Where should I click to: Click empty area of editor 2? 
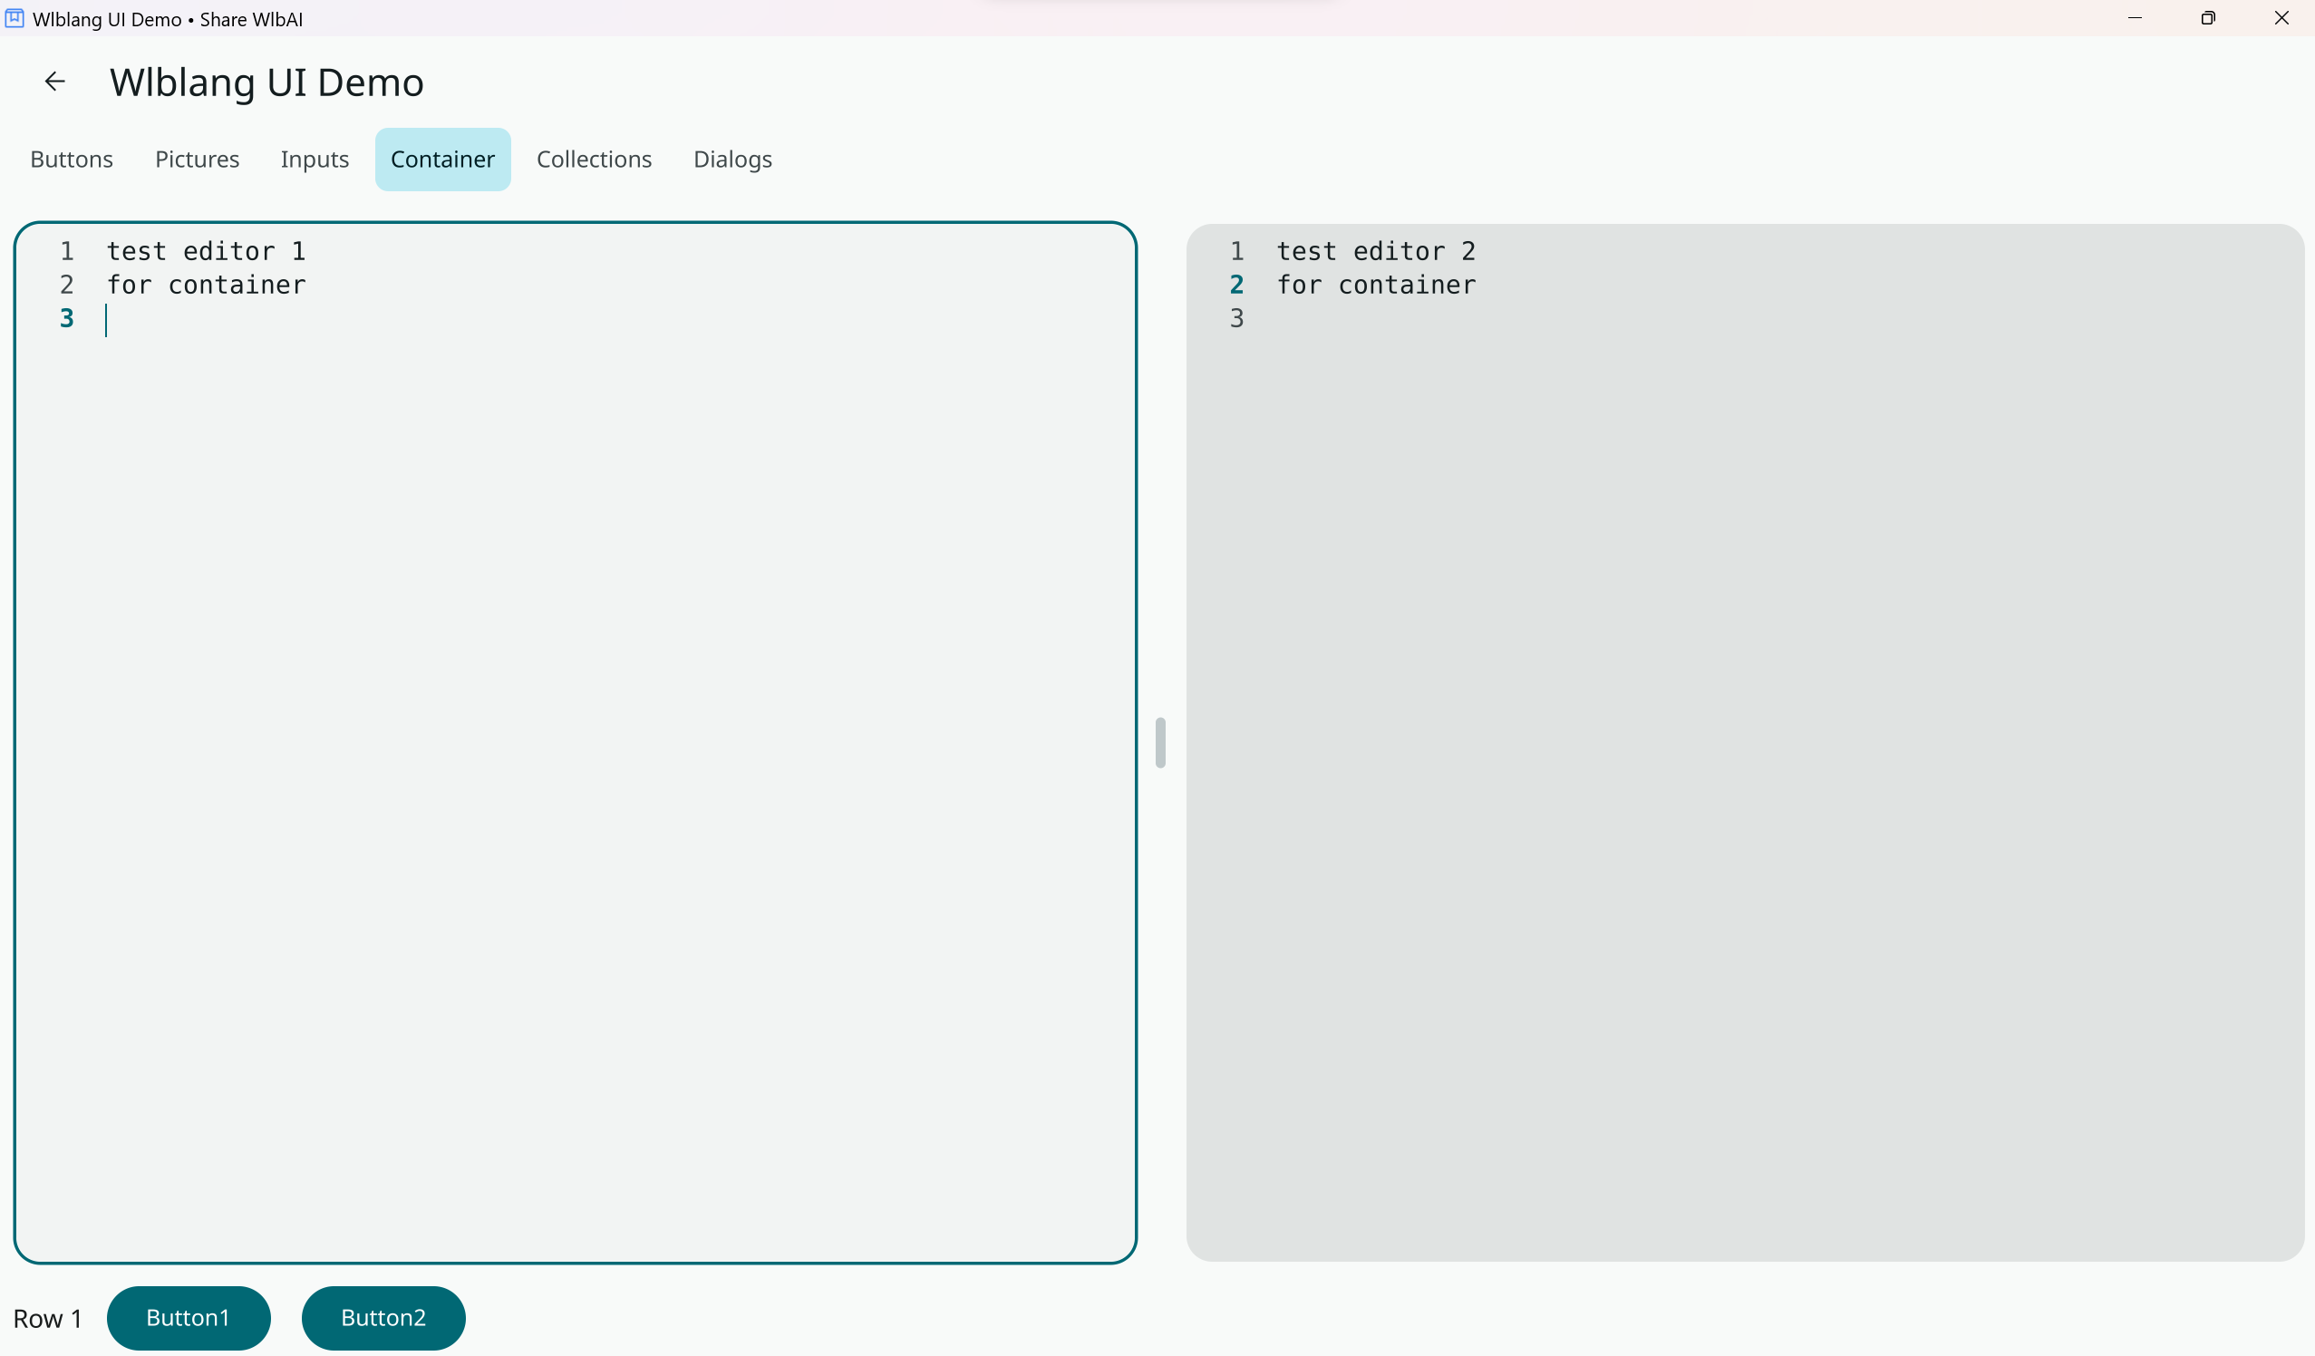pos(1746,781)
